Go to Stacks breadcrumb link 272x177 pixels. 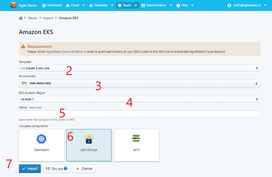pyautogui.click(x=32, y=18)
